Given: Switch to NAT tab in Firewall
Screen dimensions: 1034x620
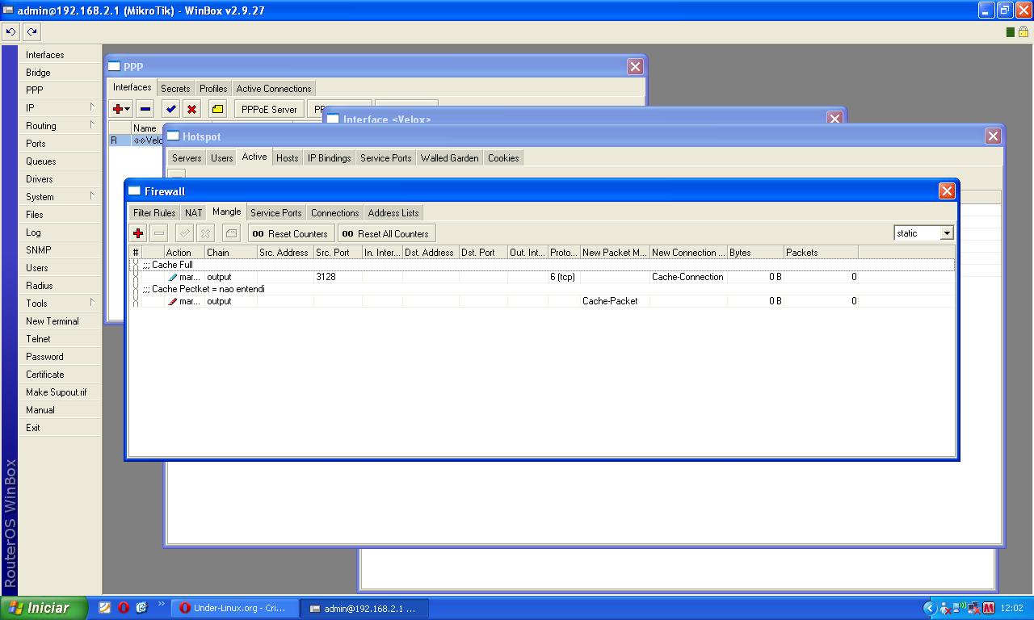Looking at the screenshot, I should pos(194,213).
